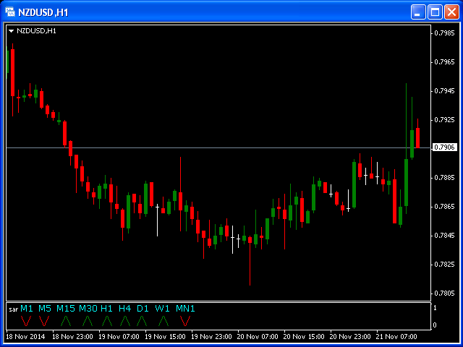Maximize the NZDUSD,H1 chart window
Image resolution: width=463 pixels, height=347 pixels.
click(435, 12)
